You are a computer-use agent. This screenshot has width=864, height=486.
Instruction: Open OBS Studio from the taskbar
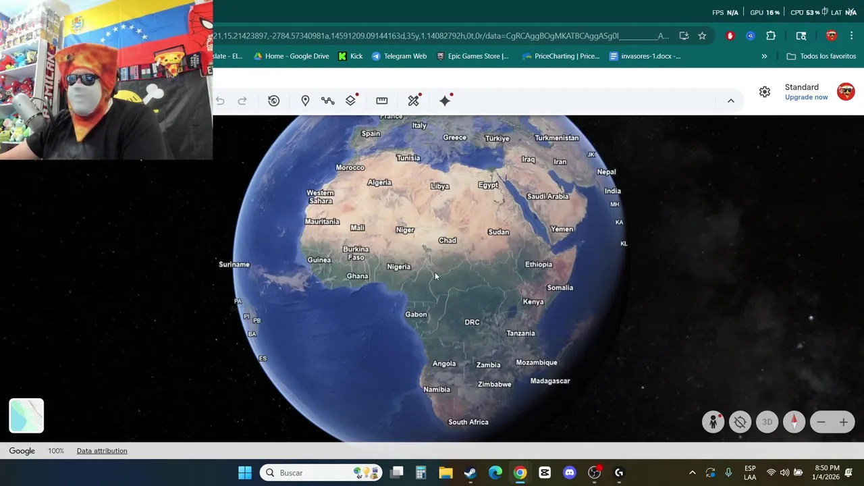coord(594,473)
